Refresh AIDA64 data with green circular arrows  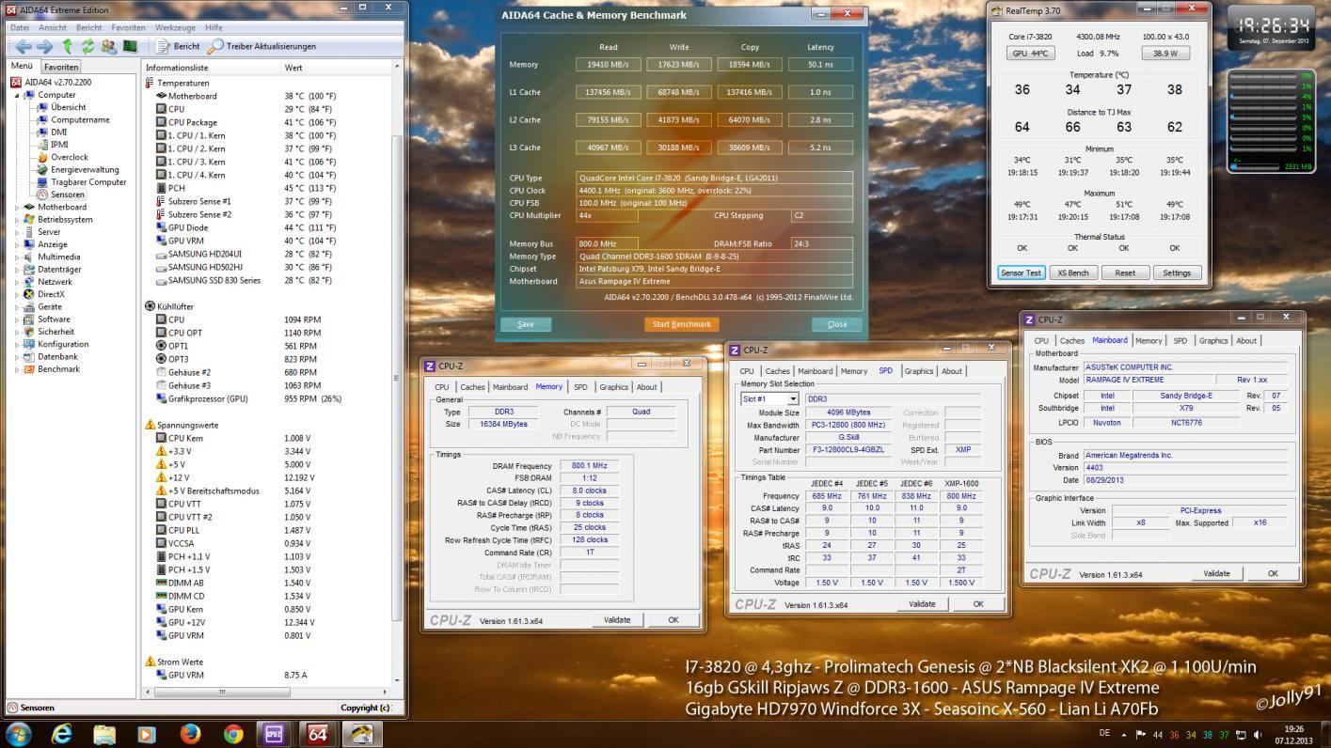click(x=87, y=46)
